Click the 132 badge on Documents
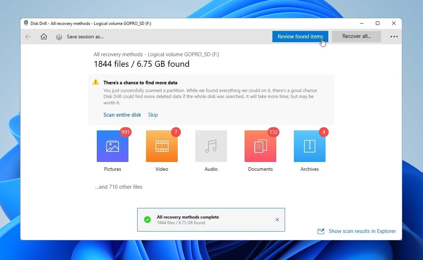 [273, 132]
